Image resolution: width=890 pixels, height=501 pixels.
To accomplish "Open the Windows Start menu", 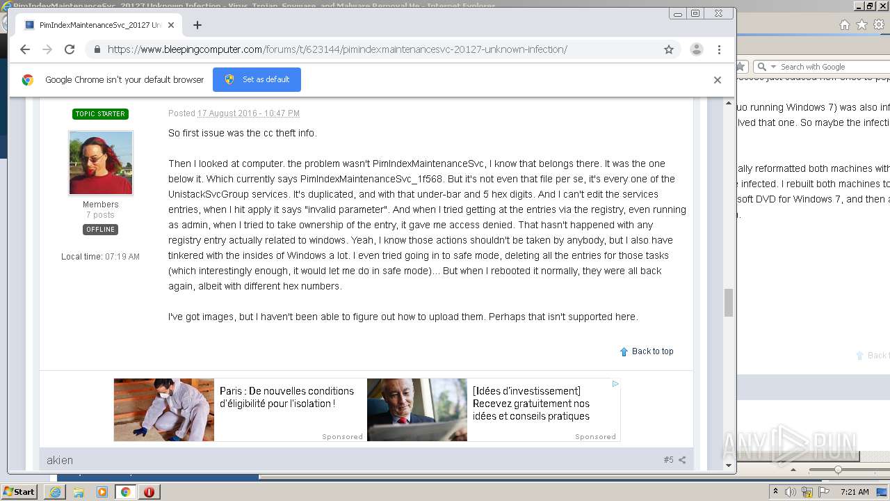I will click(19, 492).
